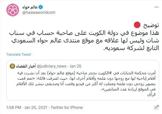Open the three-dot more options menu
Image resolution: width=162 pixels, height=114 pixels.
click(156, 7)
